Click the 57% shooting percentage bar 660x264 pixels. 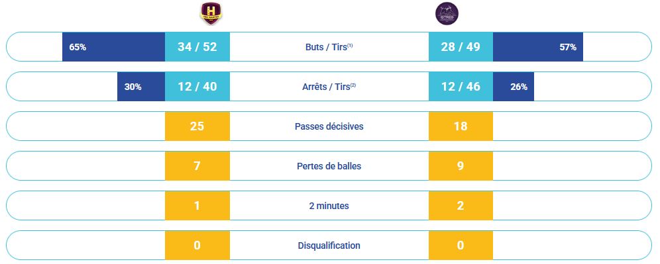pos(538,47)
